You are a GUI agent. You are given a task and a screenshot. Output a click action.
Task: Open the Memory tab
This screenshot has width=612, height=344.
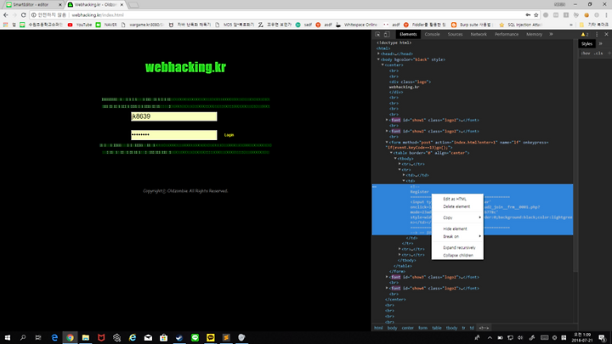534,34
